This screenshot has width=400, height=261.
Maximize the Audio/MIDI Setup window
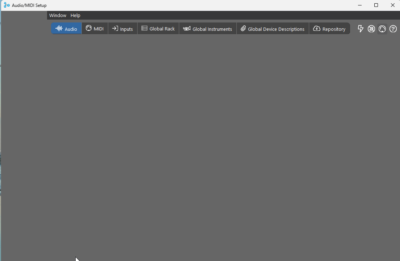[376, 5]
